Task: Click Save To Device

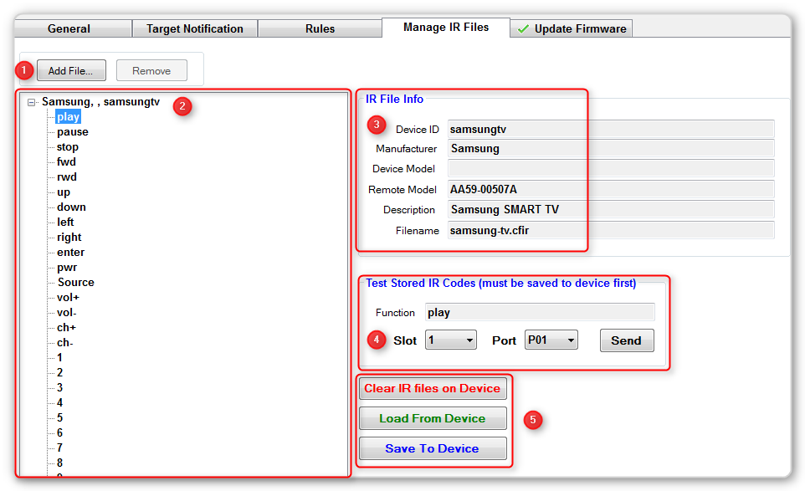Action: (433, 448)
